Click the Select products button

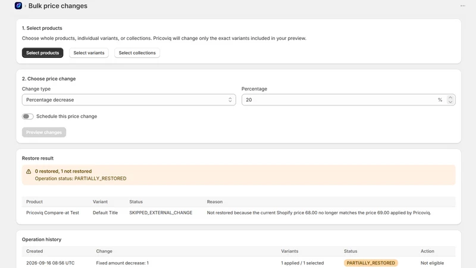tap(42, 52)
